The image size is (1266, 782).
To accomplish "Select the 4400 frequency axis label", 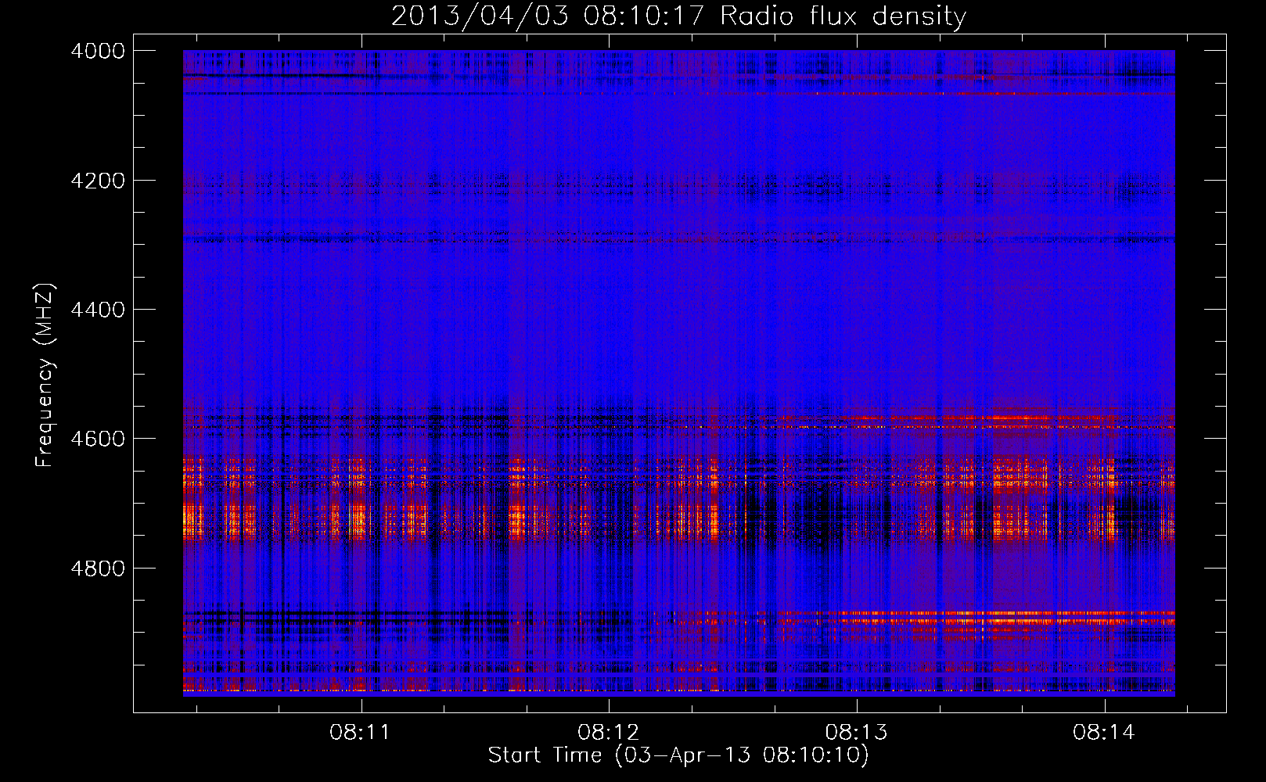I will 98,310.
